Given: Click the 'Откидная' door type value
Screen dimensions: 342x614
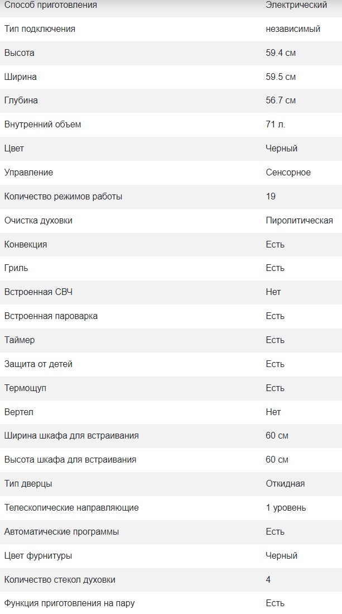Looking at the screenshot, I should [285, 484].
